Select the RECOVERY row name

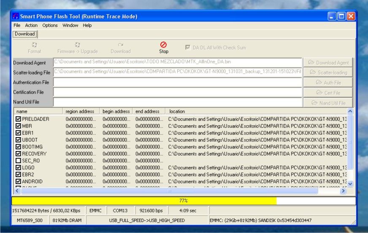[34, 154]
